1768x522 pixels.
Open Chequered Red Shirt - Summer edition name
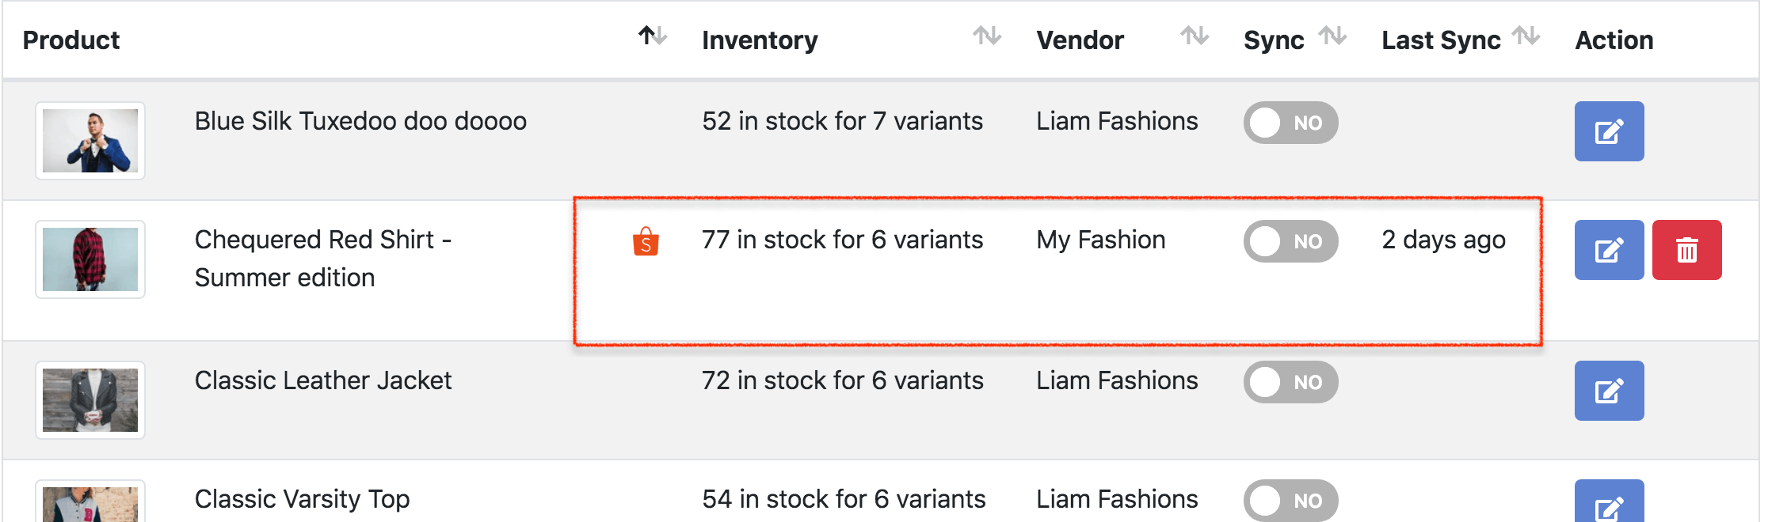tap(323, 258)
